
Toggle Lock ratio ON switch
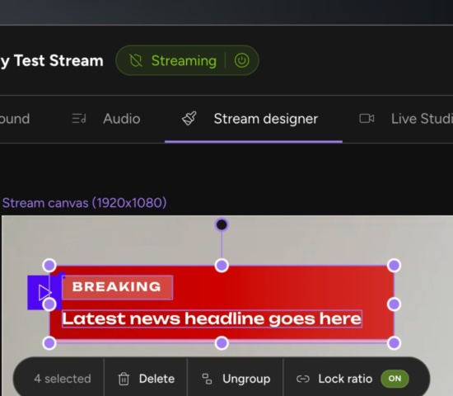395,379
